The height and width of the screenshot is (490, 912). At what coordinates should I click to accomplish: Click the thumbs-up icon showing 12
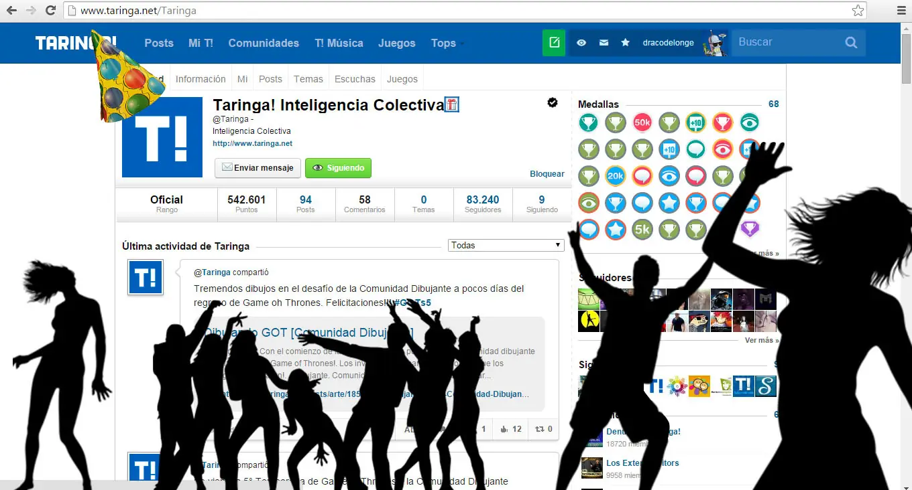[505, 429]
